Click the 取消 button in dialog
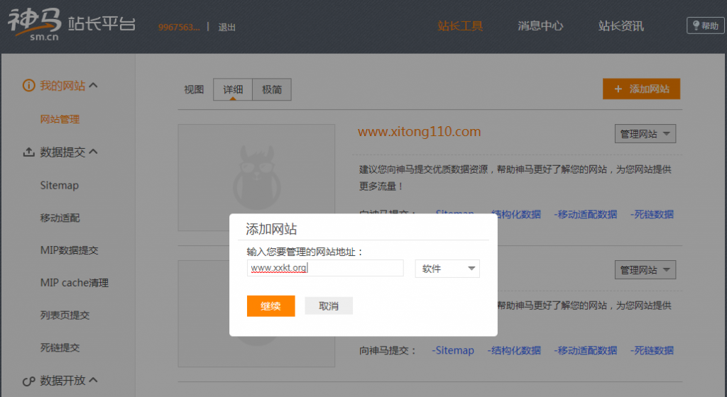The width and height of the screenshot is (727, 397). click(329, 306)
